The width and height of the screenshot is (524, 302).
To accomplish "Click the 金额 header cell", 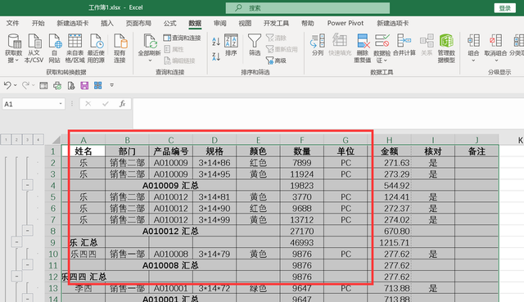I will pyautogui.click(x=390, y=151).
